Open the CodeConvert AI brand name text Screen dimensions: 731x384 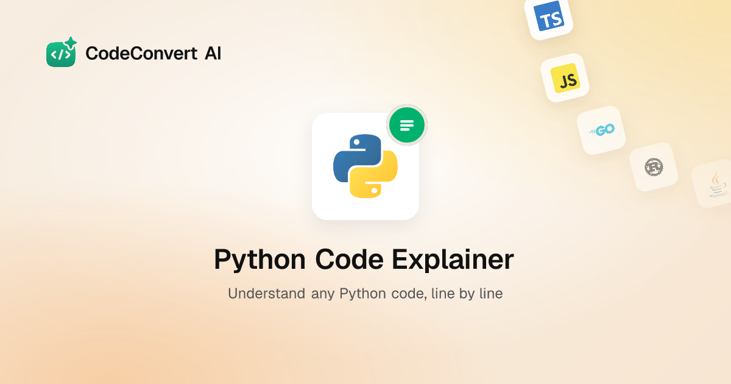[x=153, y=54]
